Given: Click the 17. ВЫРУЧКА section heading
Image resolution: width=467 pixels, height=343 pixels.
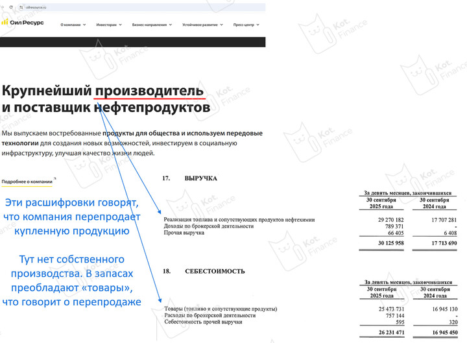Looking at the screenshot, I should pos(191,178).
